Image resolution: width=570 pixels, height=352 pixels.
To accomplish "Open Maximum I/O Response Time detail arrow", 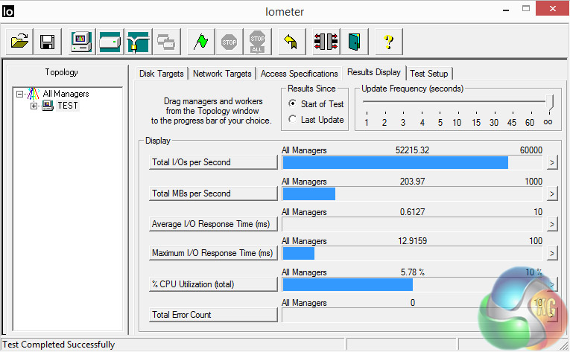I will click(x=552, y=253).
